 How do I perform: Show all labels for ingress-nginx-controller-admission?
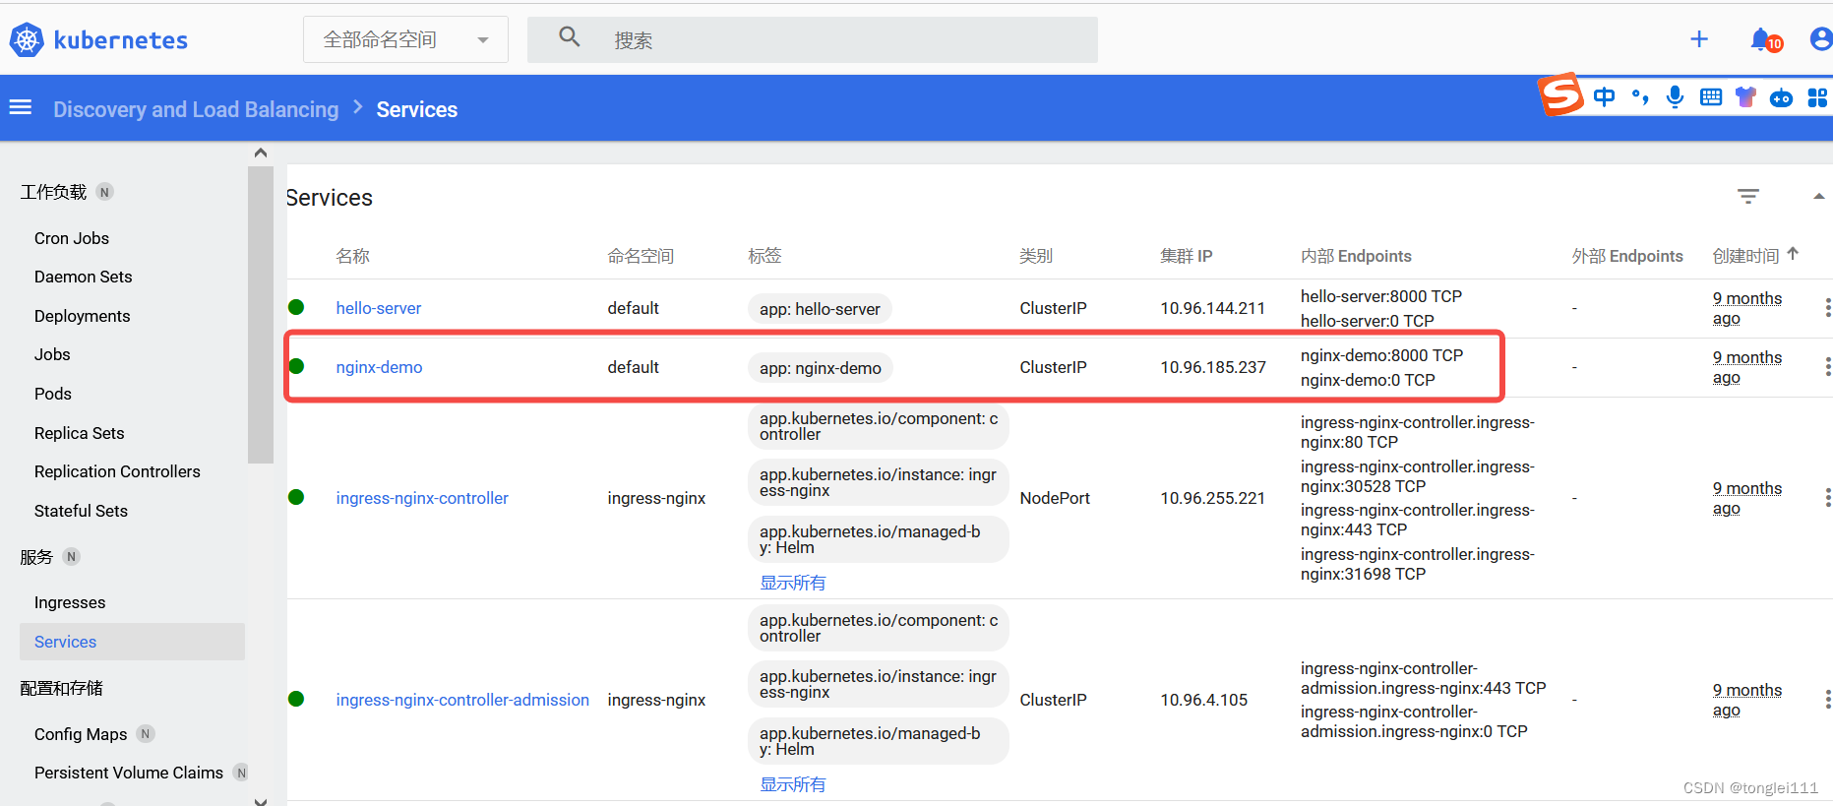pos(793,784)
